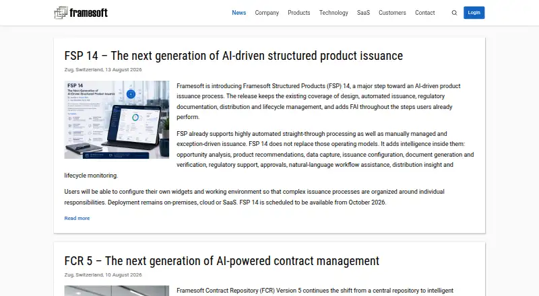The width and height of the screenshot is (539, 296).
Task: Click paragraph starting 'Users will be able to configure'
Action: pos(255,196)
